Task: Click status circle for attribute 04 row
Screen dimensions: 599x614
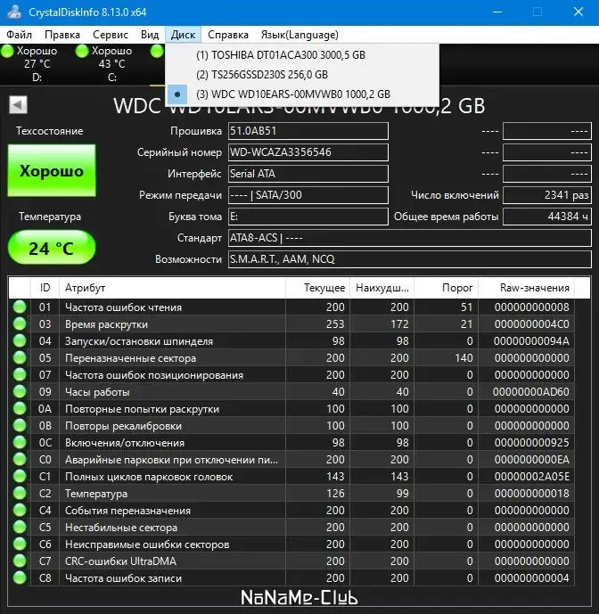Action: pos(20,340)
